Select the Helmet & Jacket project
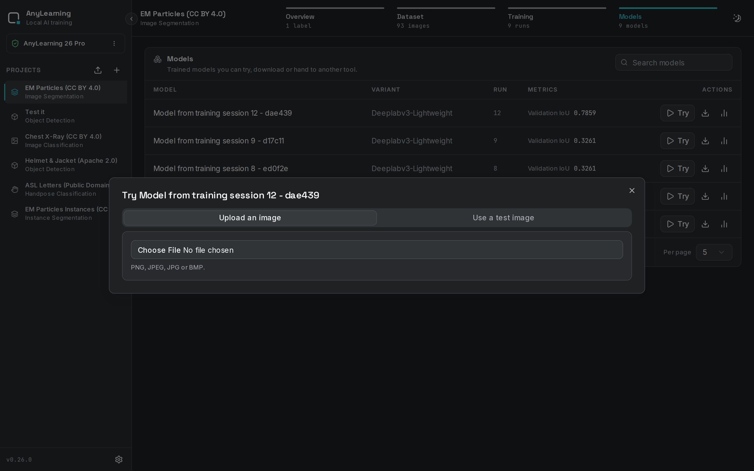The height and width of the screenshot is (471, 754). [x=66, y=165]
